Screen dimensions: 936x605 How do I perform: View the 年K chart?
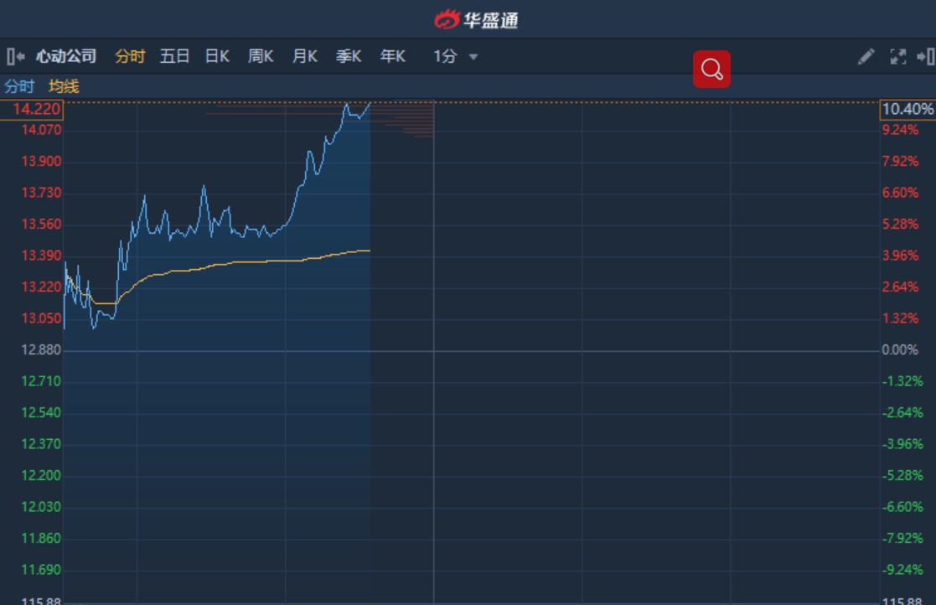(392, 57)
